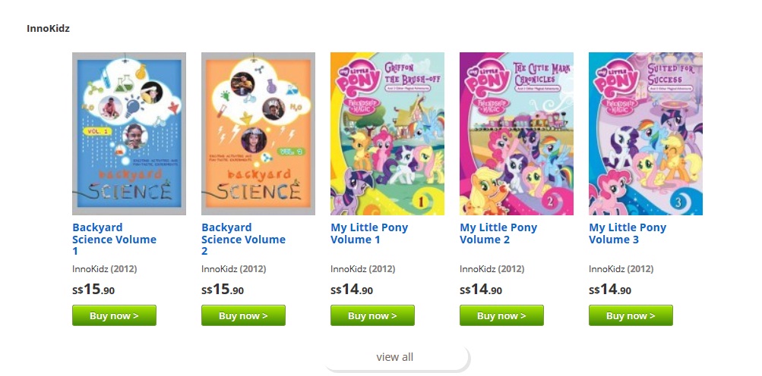Click the view all button
Viewport: 762px width, 376px height.
coord(395,357)
